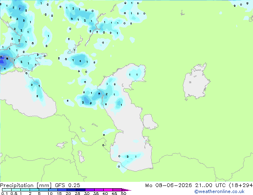The height and width of the screenshot is (195, 253).
Task: Click legend label '20'
Action: tap(68, 193)
